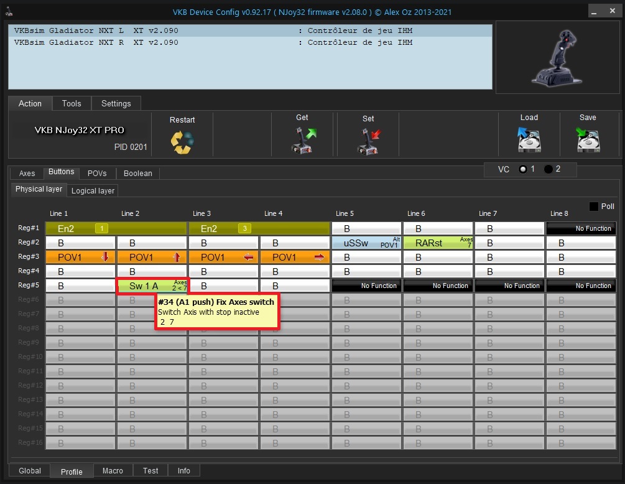Click B cell at Reg#4 Line 8
Viewport: 625px width, 484px height.
pyautogui.click(x=581, y=271)
